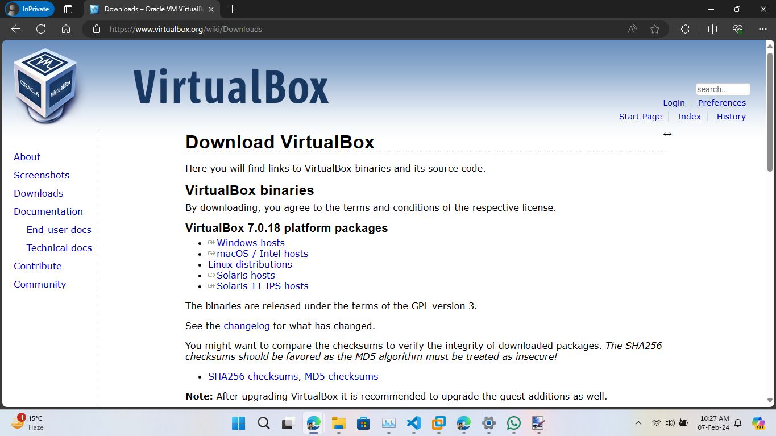
Task: Open the weather widget showing 15°C Haze
Action: point(27,423)
